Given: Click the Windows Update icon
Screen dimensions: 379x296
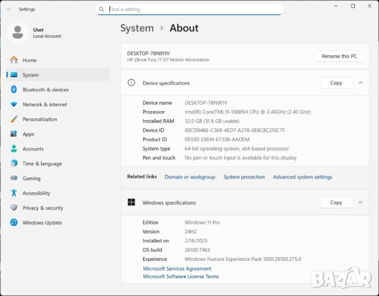Looking at the screenshot, I should [x=14, y=223].
